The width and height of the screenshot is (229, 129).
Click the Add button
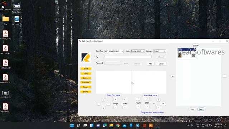(x=150, y=64)
